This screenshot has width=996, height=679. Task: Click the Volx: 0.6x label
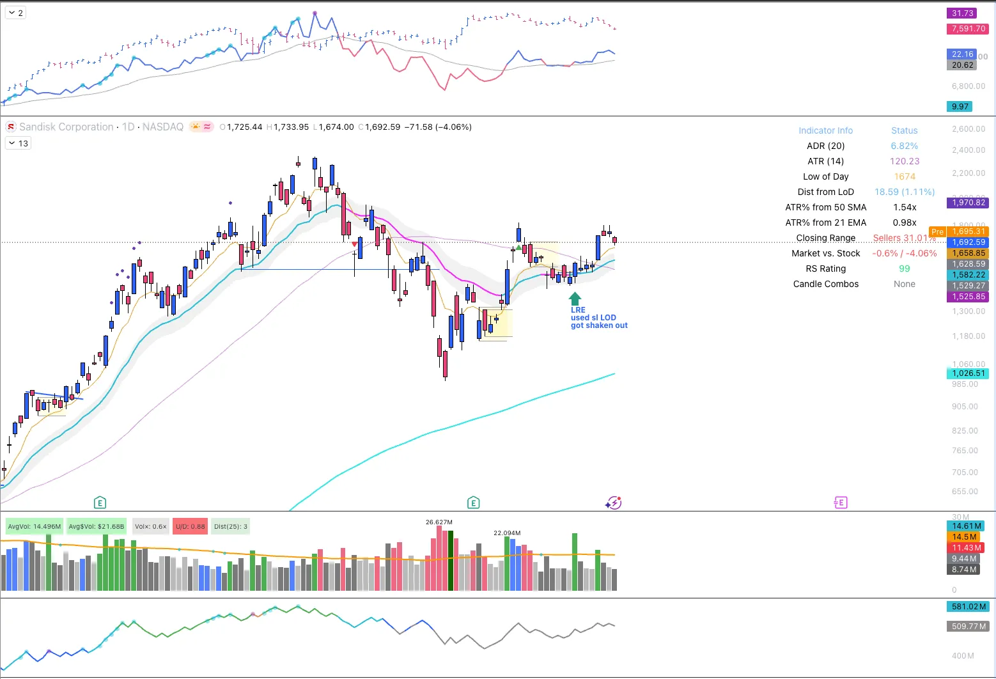click(x=151, y=527)
